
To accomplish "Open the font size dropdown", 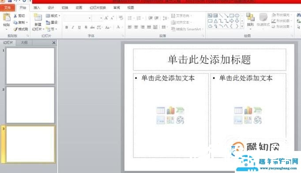I will (101, 18).
